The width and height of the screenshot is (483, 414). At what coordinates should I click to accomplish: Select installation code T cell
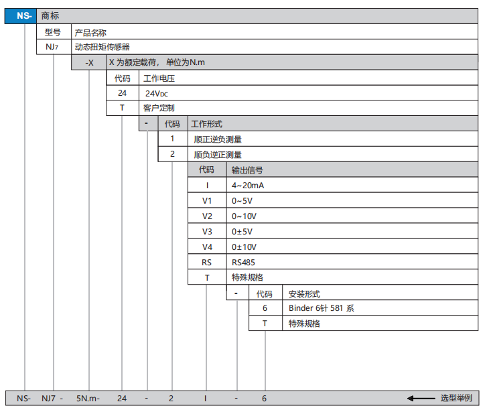pos(265,324)
